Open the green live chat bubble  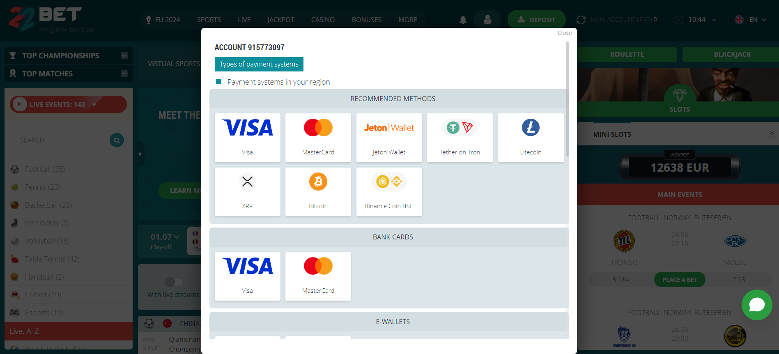756,305
